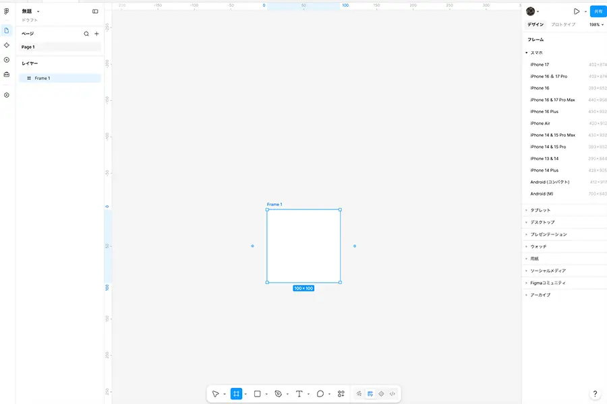Choose the iPhone 17 frame preset
The height and width of the screenshot is (404, 607).
(x=565, y=65)
